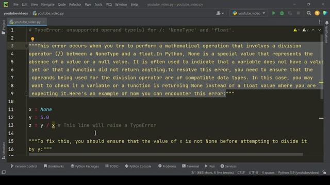Go to next highlighted error arrow
Viewport: 330px width, 185px height.
coord(320,30)
